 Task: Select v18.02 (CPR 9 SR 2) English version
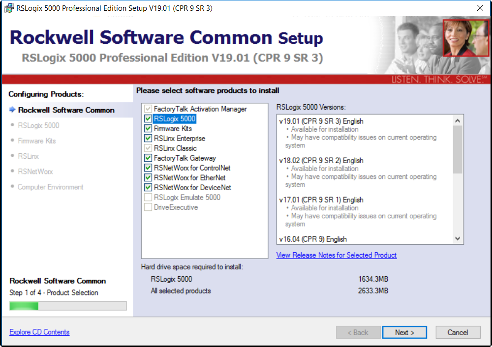click(x=321, y=161)
